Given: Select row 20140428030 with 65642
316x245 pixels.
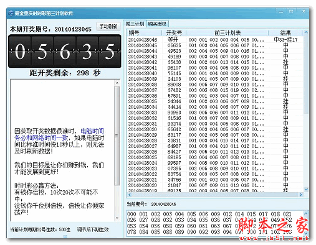Looking at the screenshot, I should pos(215,129).
